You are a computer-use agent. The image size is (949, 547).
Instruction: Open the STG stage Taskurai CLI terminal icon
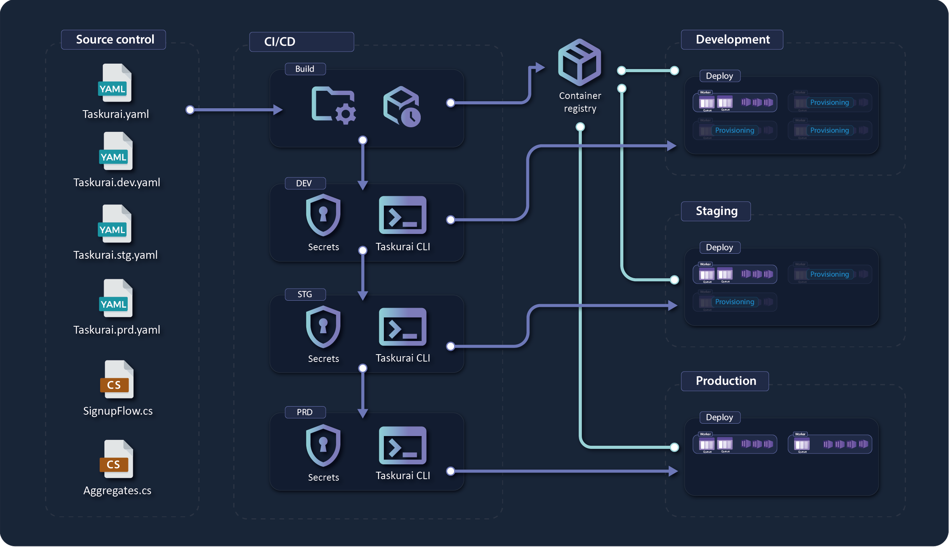(x=403, y=327)
